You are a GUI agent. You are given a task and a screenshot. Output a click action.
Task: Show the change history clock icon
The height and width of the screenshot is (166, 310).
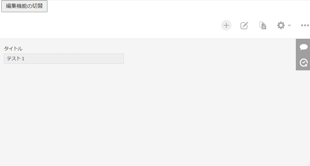[303, 62]
